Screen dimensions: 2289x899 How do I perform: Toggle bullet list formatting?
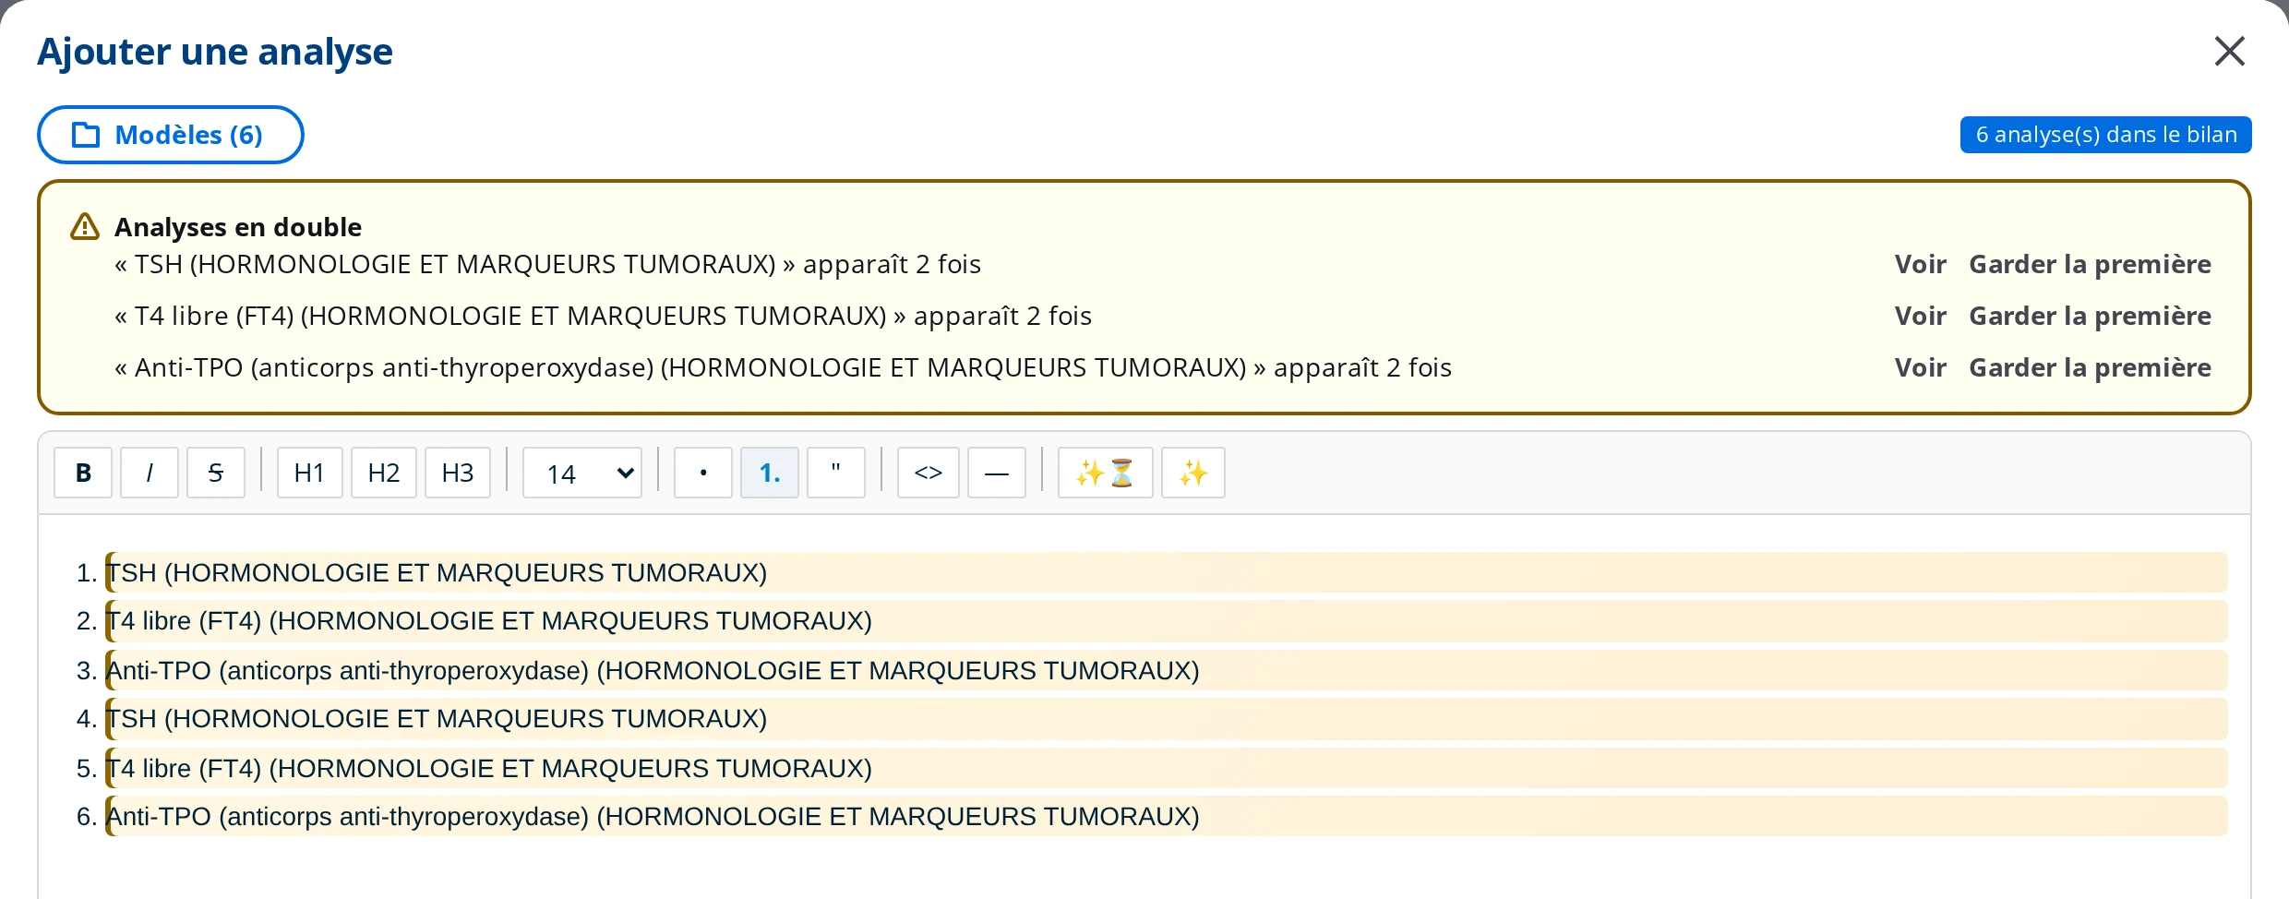[x=703, y=473]
